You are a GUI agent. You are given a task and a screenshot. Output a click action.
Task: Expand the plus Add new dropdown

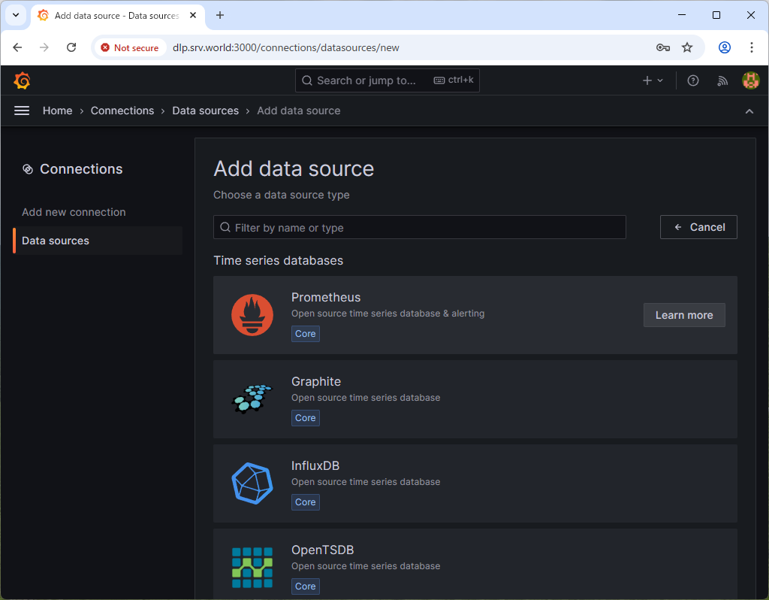pyautogui.click(x=653, y=80)
